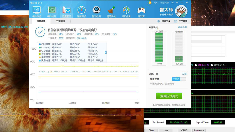
Task: Click the CPU使用 usage bar gauge
Action: coord(159,48)
